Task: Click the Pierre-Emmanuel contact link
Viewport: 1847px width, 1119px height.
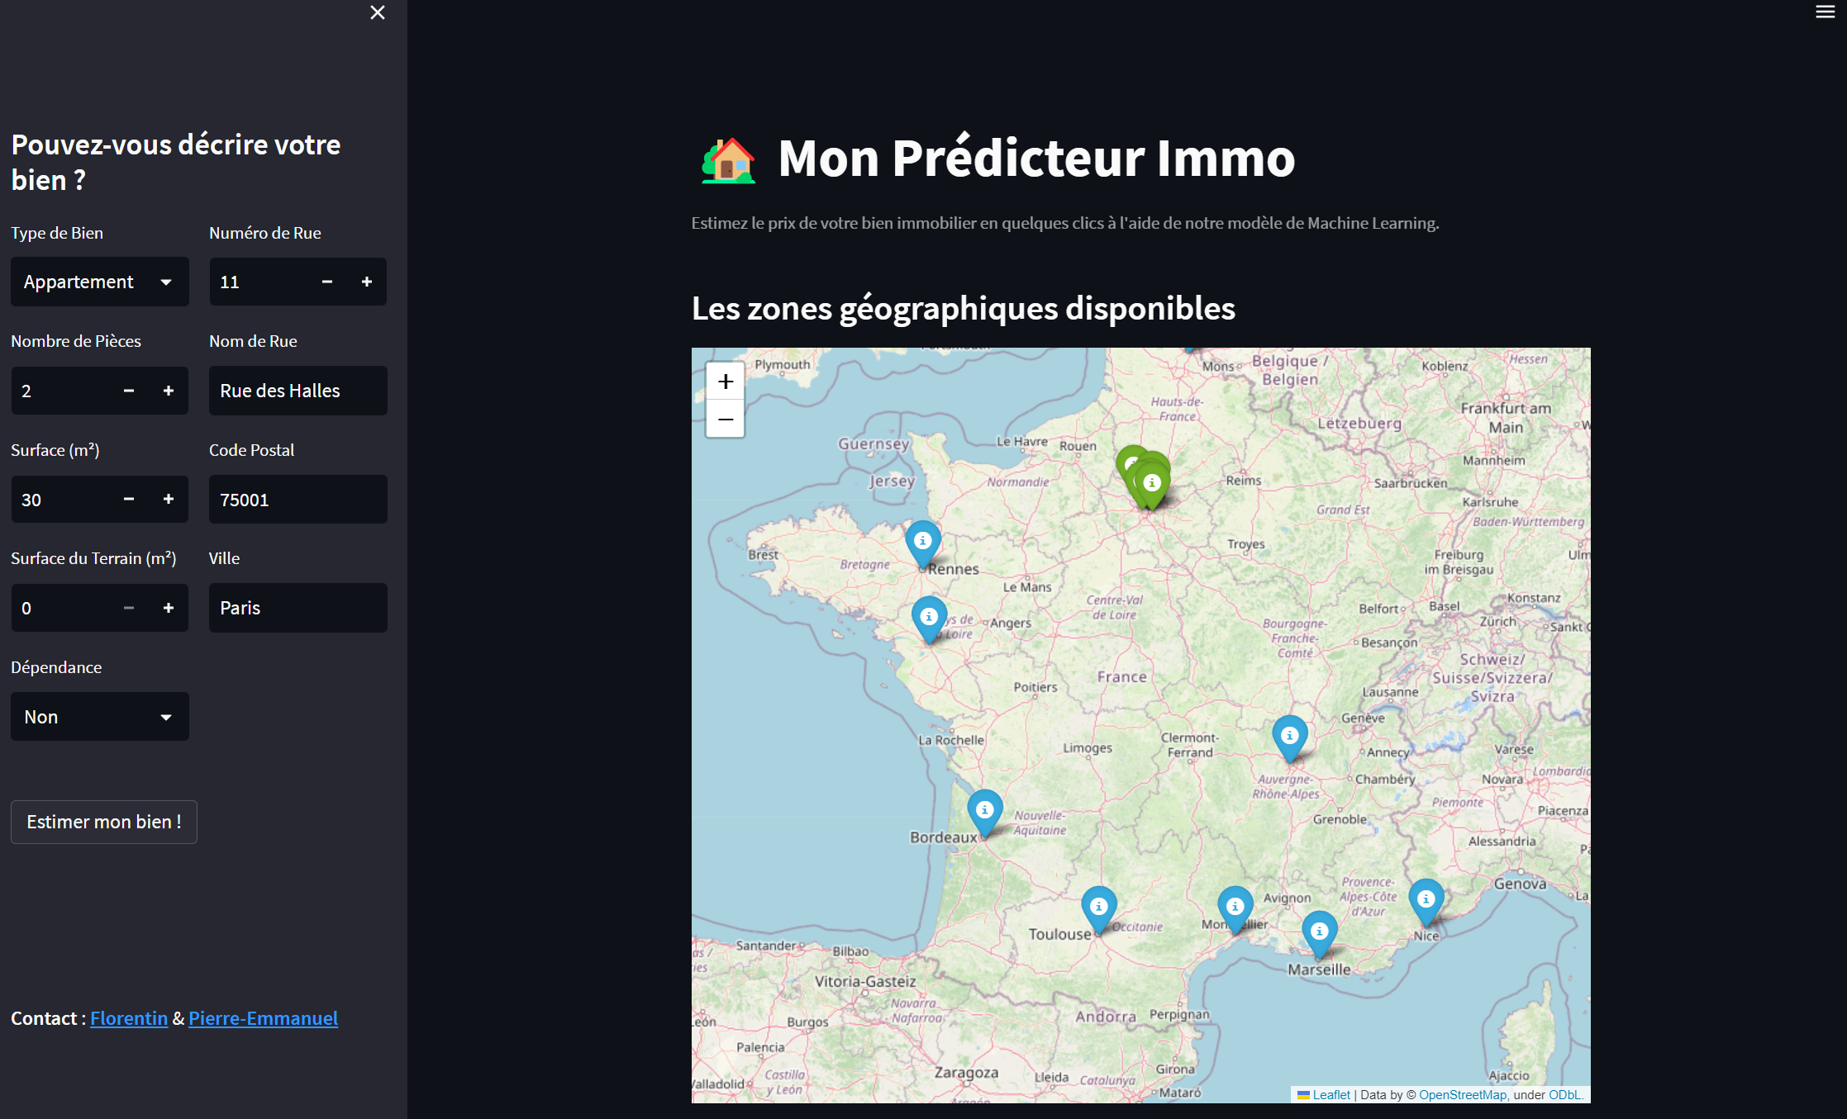Action: point(264,1017)
